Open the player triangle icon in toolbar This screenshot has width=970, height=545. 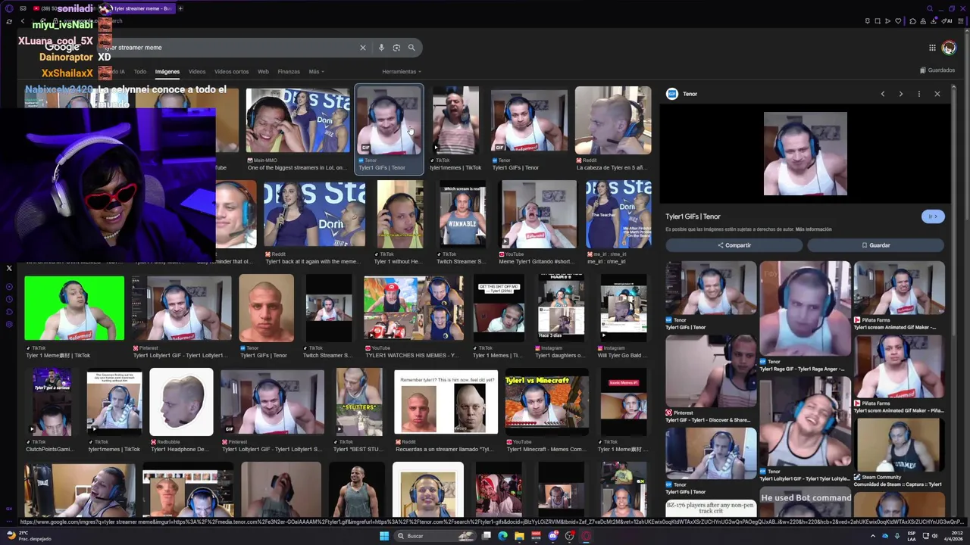[887, 21]
